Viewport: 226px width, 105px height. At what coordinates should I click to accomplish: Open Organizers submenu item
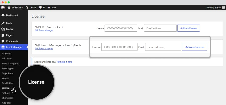click(x=7, y=73)
